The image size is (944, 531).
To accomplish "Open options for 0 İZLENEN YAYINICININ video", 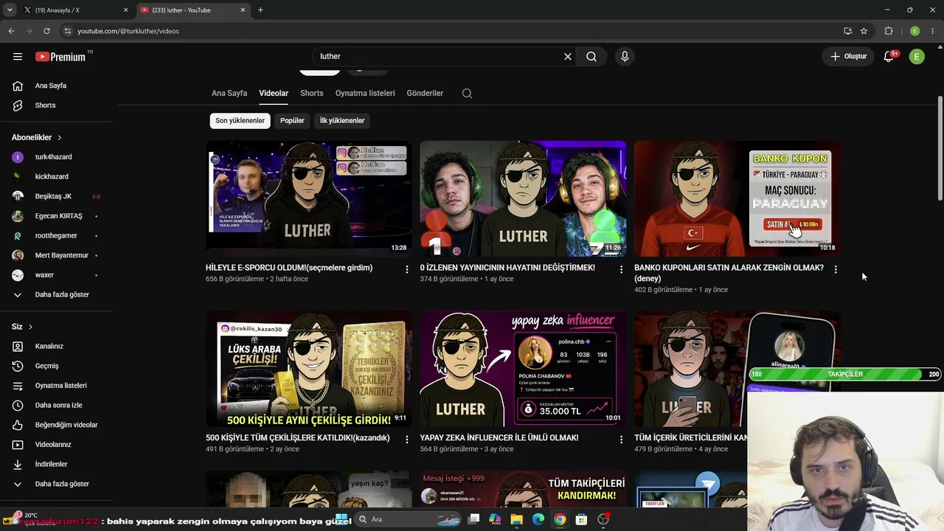I will coord(621,270).
